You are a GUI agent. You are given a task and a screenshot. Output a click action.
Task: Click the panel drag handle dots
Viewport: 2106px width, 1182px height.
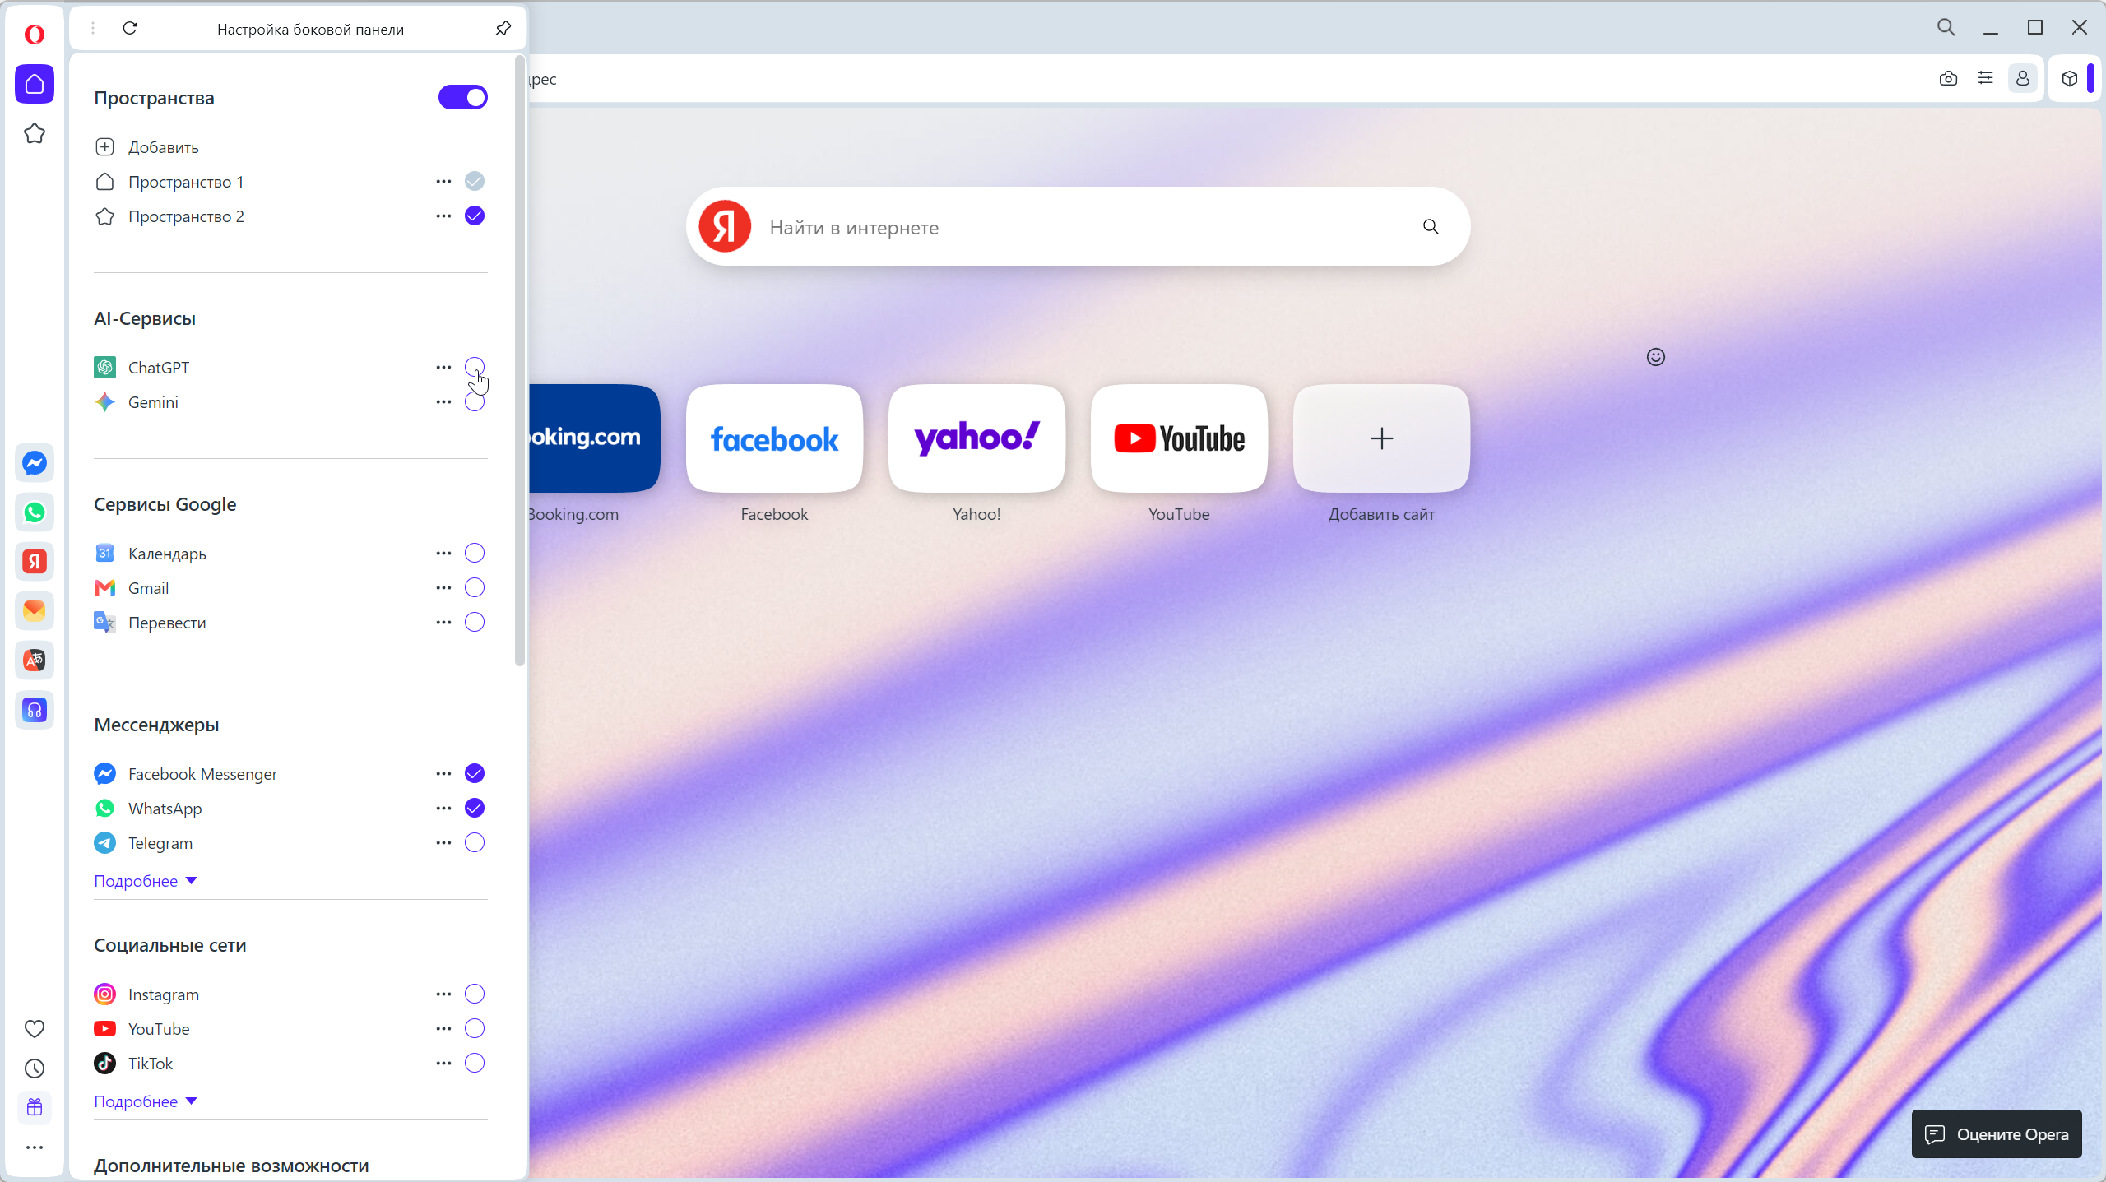point(93,29)
